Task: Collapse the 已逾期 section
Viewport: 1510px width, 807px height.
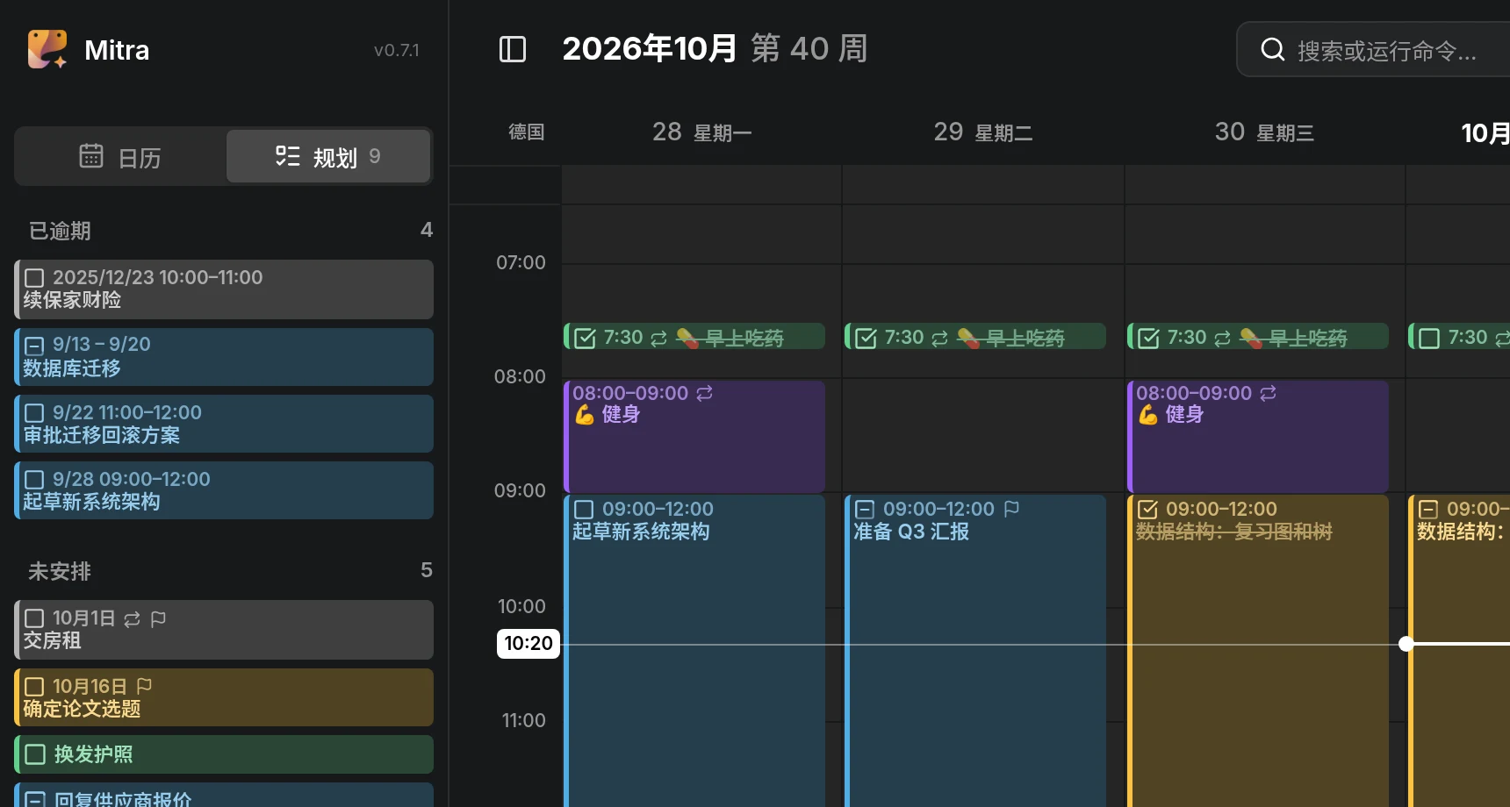Action: (x=230, y=231)
